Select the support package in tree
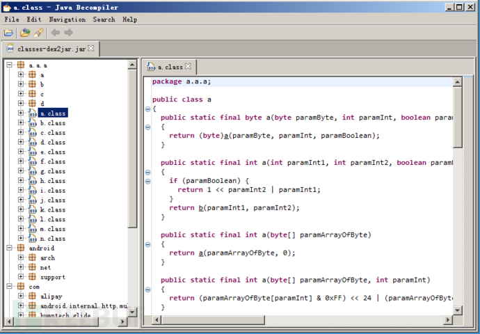Screen dimensions: 480x334 tap(53, 277)
